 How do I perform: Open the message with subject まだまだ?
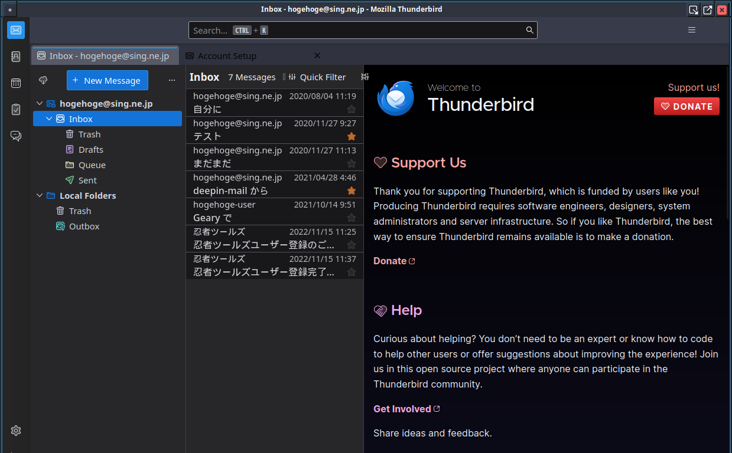[x=275, y=157]
